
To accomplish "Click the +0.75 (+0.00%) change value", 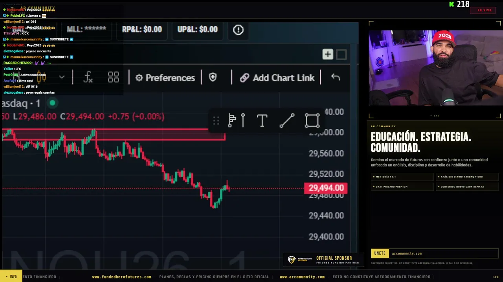I will (136, 117).
